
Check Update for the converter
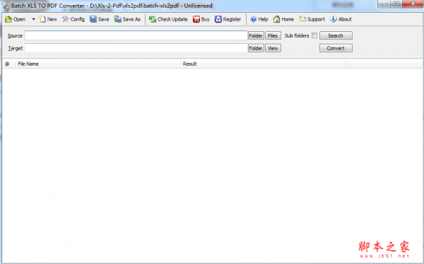pos(168,19)
